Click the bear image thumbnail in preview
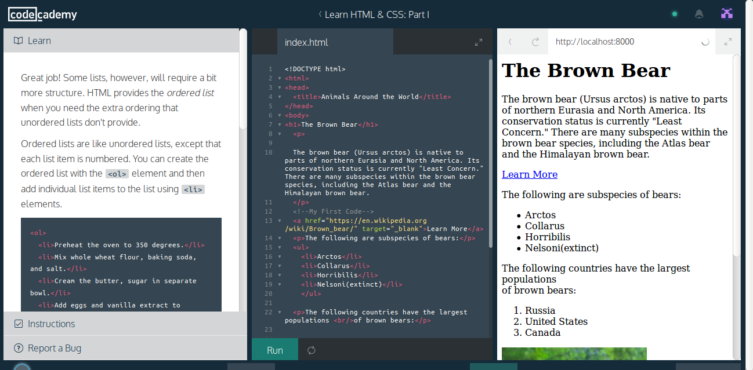This screenshot has width=753, height=370. [x=574, y=354]
